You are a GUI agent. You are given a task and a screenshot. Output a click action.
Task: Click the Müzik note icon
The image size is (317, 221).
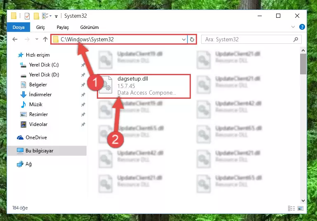pos(23,105)
